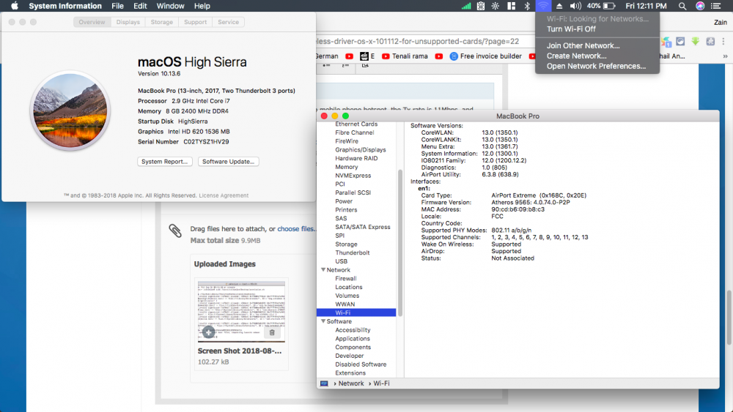Screen dimensions: 733x412
Task: Click Network in the path bar
Action: [351, 383]
